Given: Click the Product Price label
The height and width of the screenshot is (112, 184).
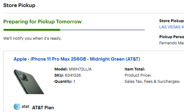Looking at the screenshot, I should point(138,75).
